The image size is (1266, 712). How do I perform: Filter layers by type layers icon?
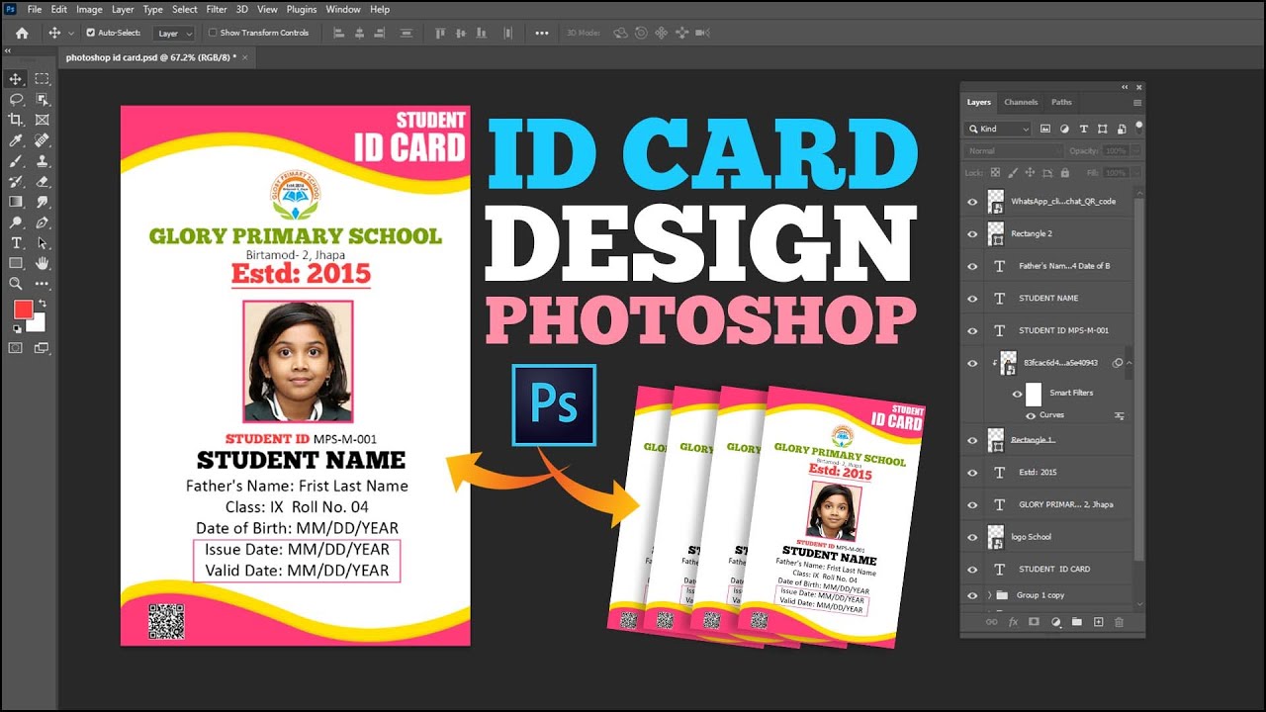tap(1083, 129)
